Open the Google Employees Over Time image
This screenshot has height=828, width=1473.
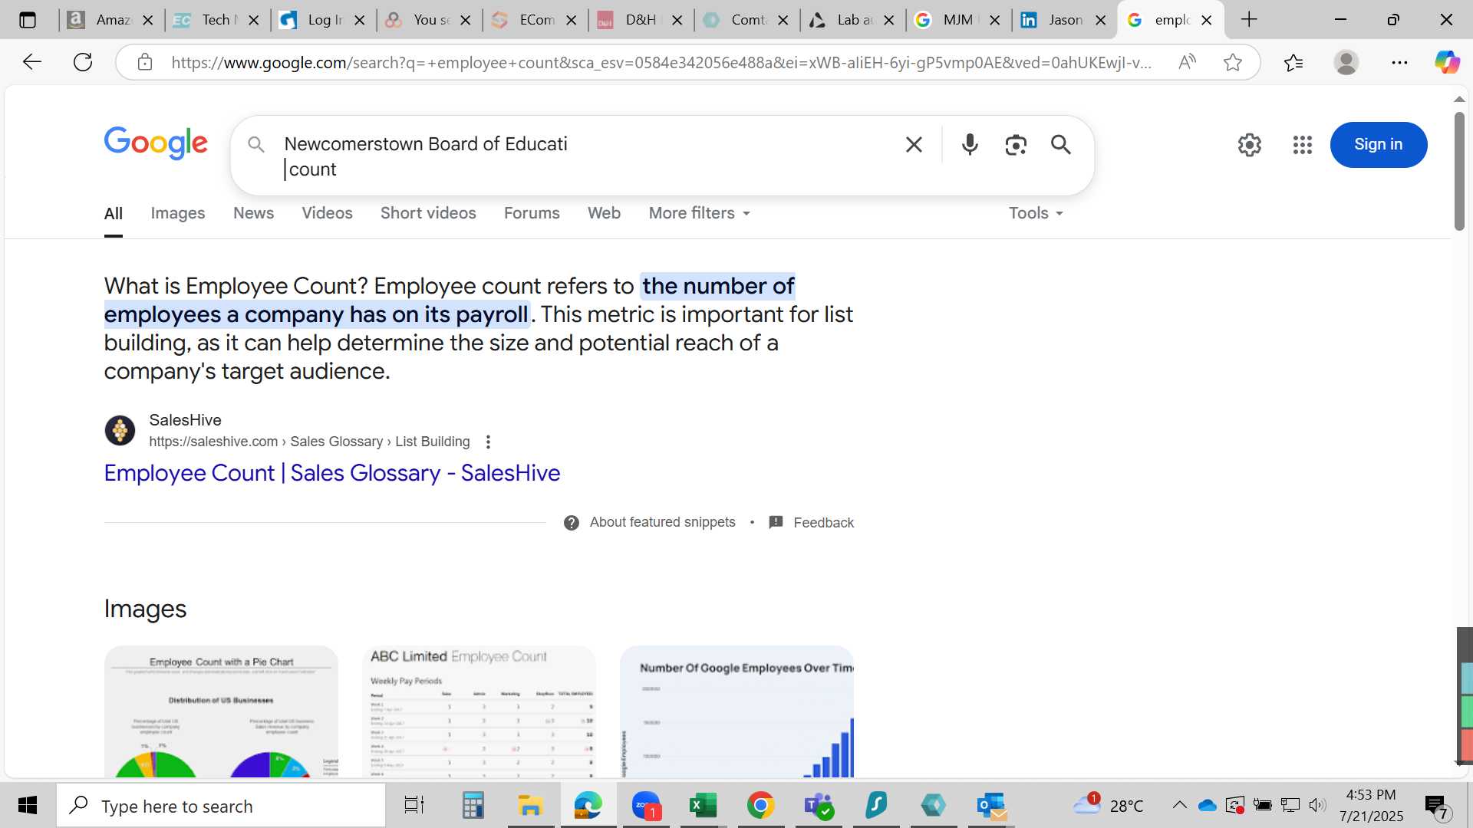tap(736, 711)
